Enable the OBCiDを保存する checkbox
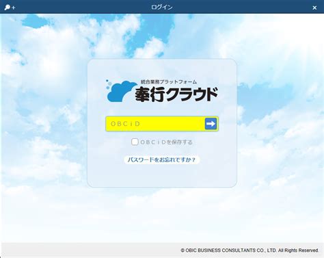324x258 pixels. tap(135, 142)
